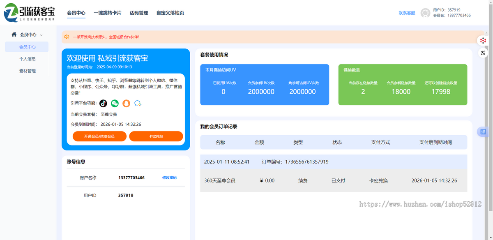Click 会员套餐链接数量 value 18000

click(x=401, y=92)
